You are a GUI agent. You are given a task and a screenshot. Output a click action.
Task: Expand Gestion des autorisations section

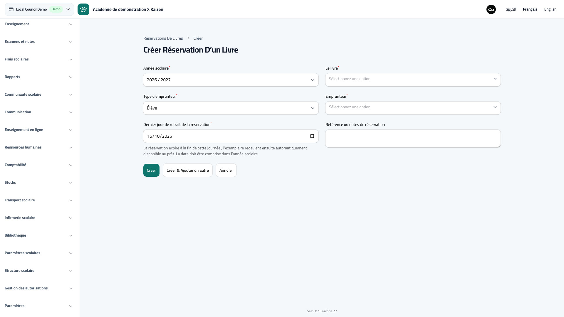pyautogui.click(x=38, y=288)
